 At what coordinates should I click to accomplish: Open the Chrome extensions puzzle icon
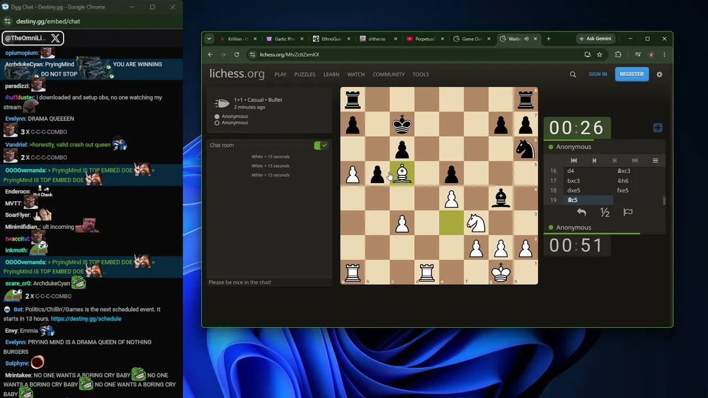618,55
